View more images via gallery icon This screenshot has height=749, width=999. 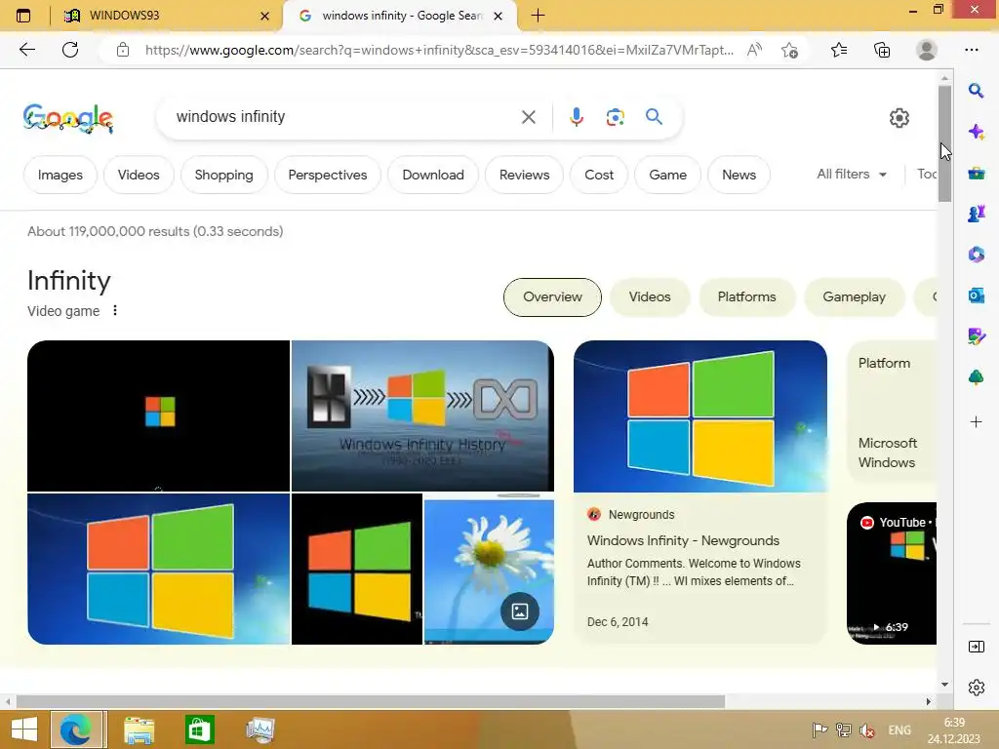pyautogui.click(x=520, y=611)
